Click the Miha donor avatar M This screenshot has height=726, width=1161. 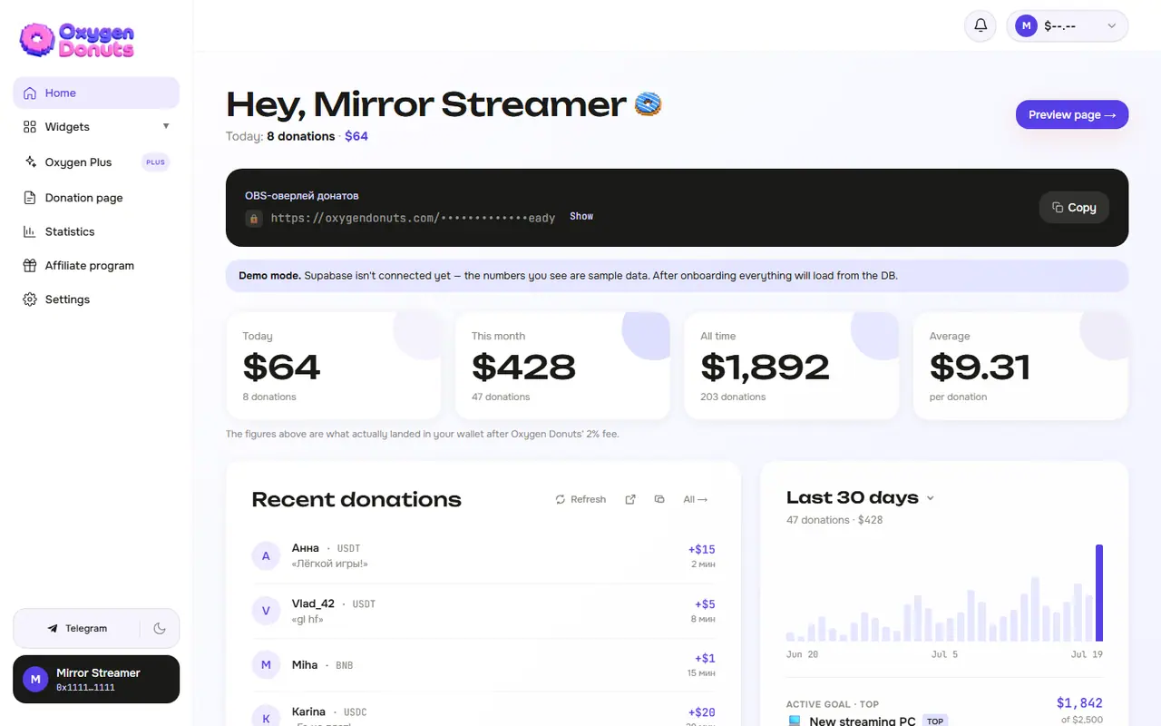266,665
